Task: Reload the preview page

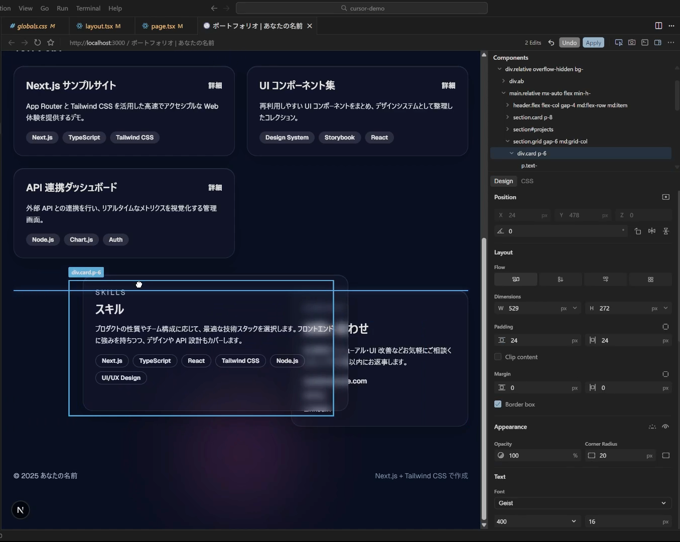Action: 37,43
